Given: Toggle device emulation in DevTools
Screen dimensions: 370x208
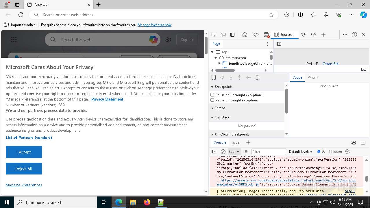Looking at the screenshot, I should [223, 35].
